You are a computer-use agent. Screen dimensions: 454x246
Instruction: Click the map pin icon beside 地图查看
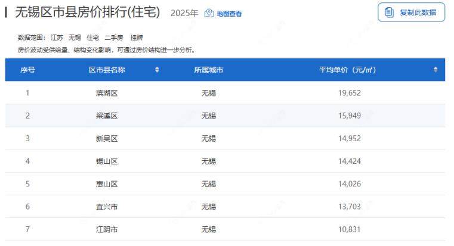coord(209,13)
